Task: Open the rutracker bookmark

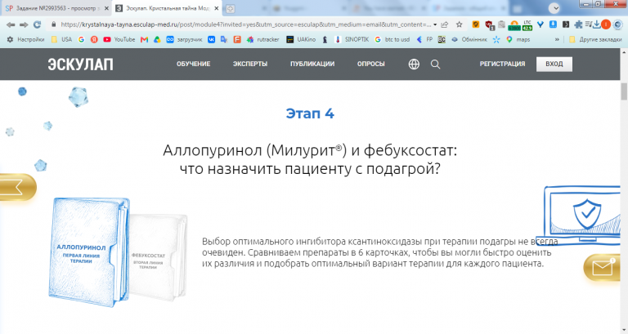Action: click(x=262, y=39)
